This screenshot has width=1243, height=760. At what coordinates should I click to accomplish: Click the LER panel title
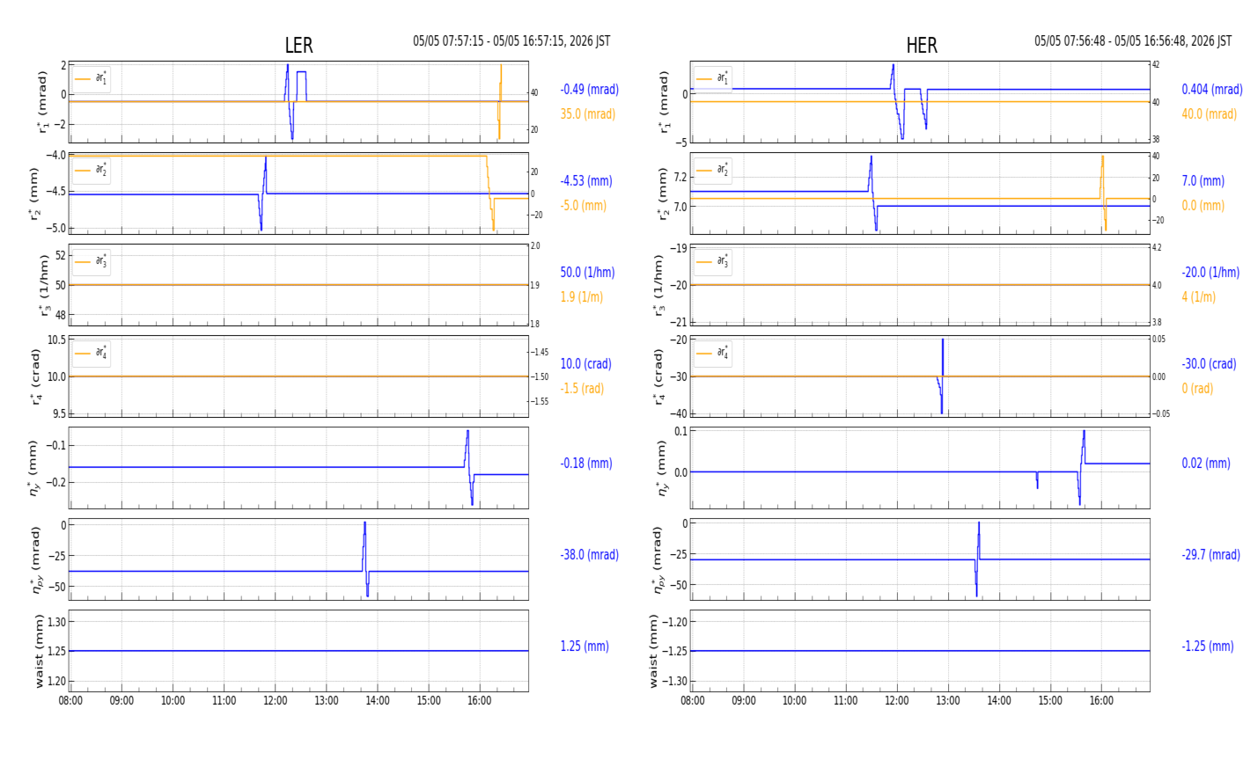(298, 46)
